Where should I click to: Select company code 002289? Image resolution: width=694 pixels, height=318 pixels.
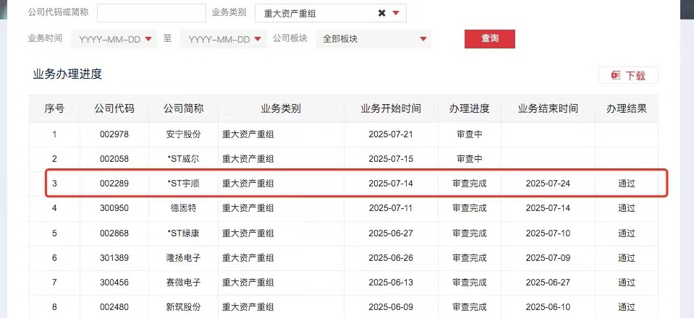(114, 183)
